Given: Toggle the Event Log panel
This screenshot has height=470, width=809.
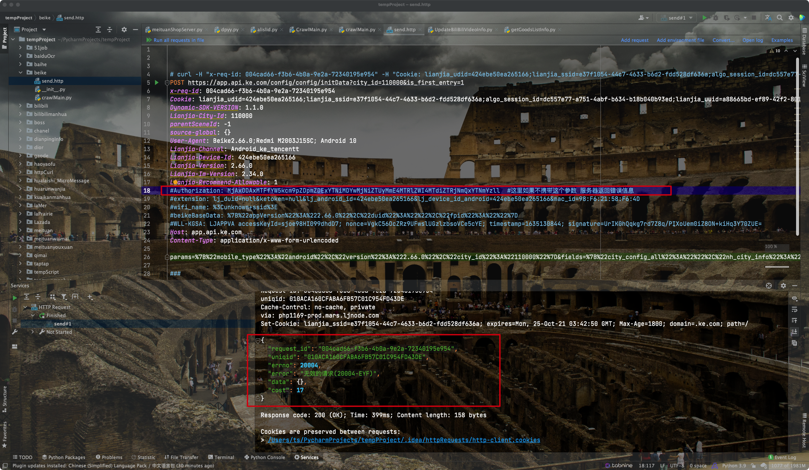Looking at the screenshot, I should (783, 457).
